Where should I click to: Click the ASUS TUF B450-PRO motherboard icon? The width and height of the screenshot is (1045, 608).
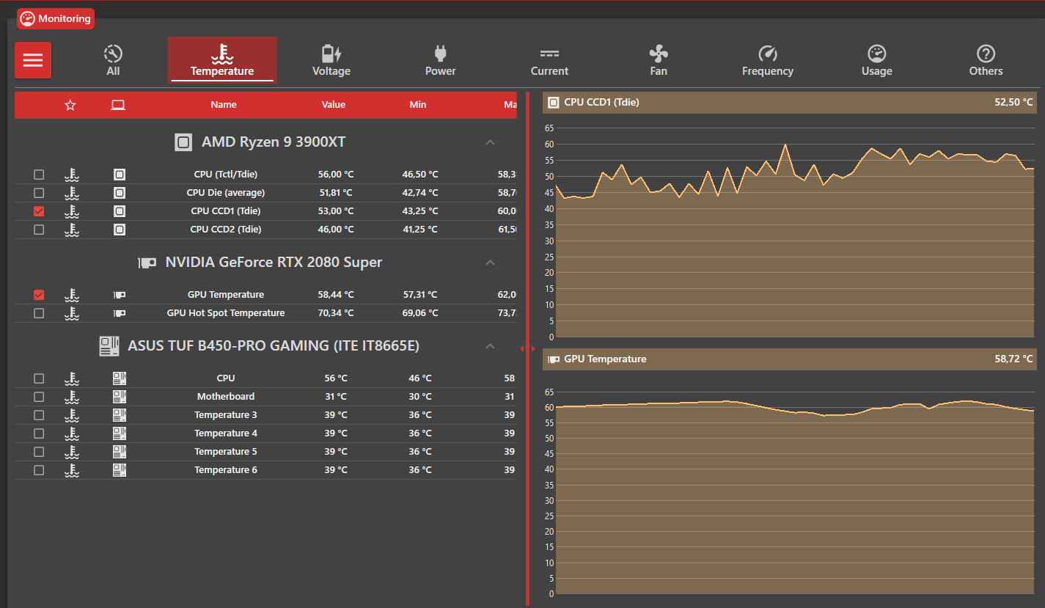coord(109,346)
